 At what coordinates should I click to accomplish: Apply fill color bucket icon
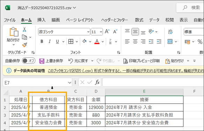point(85,41)
